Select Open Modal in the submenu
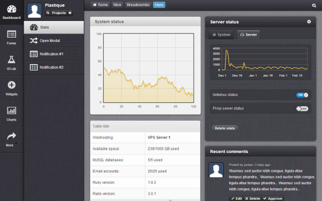The image size is (322, 201). click(54, 41)
